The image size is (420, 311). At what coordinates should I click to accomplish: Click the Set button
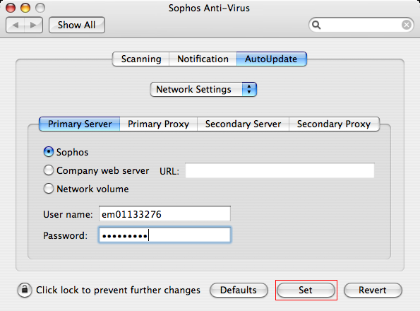[306, 290]
